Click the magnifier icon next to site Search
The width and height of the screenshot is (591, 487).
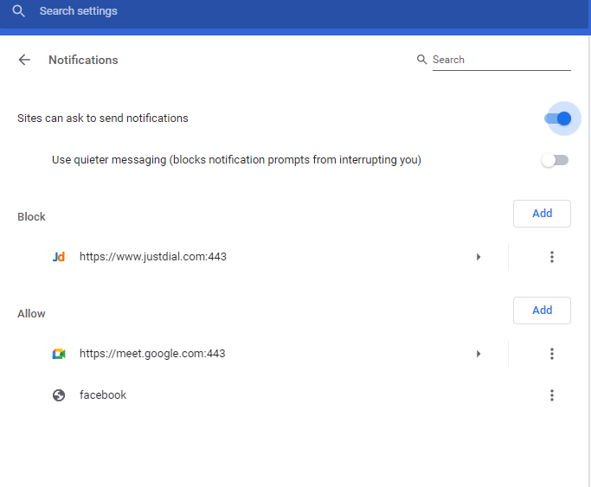click(x=422, y=60)
